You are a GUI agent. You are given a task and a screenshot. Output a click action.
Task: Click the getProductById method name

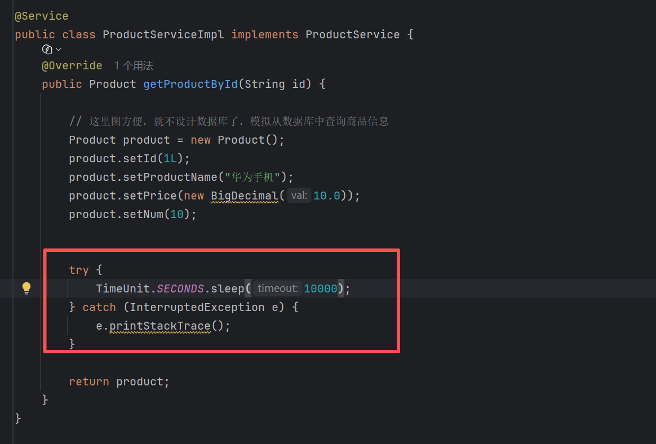(x=190, y=84)
